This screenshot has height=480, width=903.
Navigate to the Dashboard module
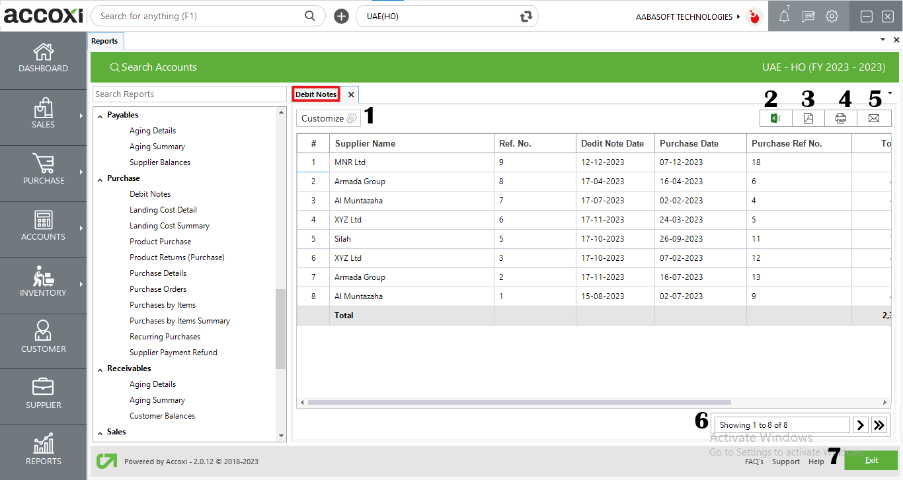[x=43, y=59]
